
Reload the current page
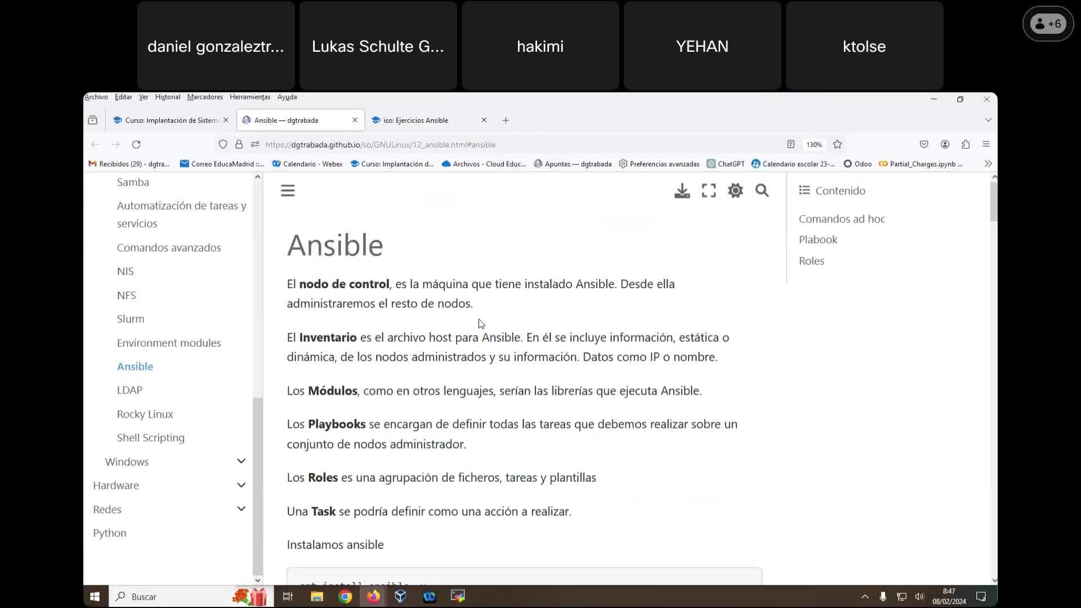pos(136,145)
